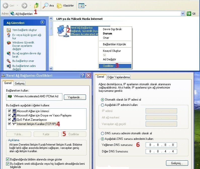The width and height of the screenshot is (200, 169).
Task: Click the Back (Geri) arrow icon
Action: [x=5, y=6]
